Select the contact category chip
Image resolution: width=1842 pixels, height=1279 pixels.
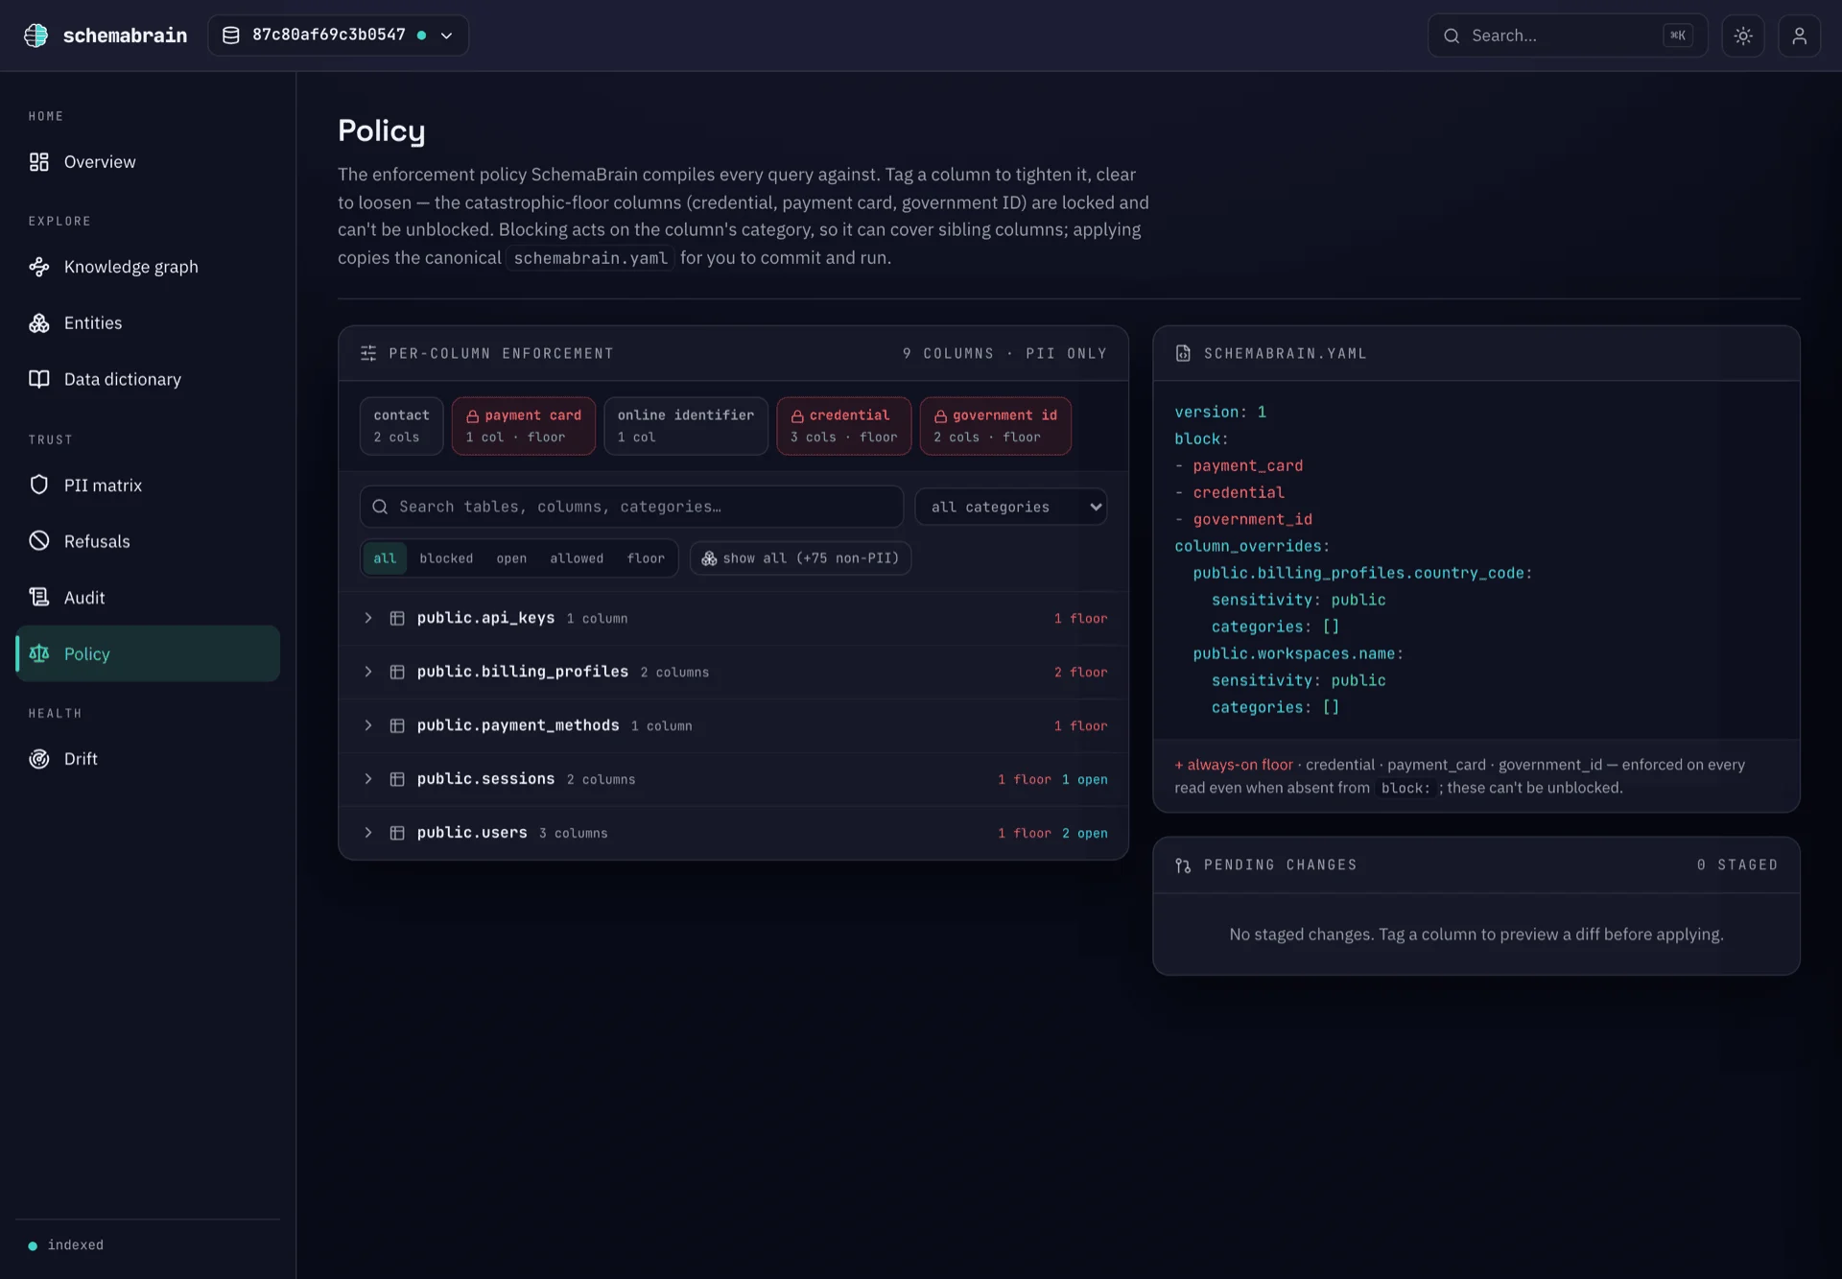pyautogui.click(x=401, y=426)
